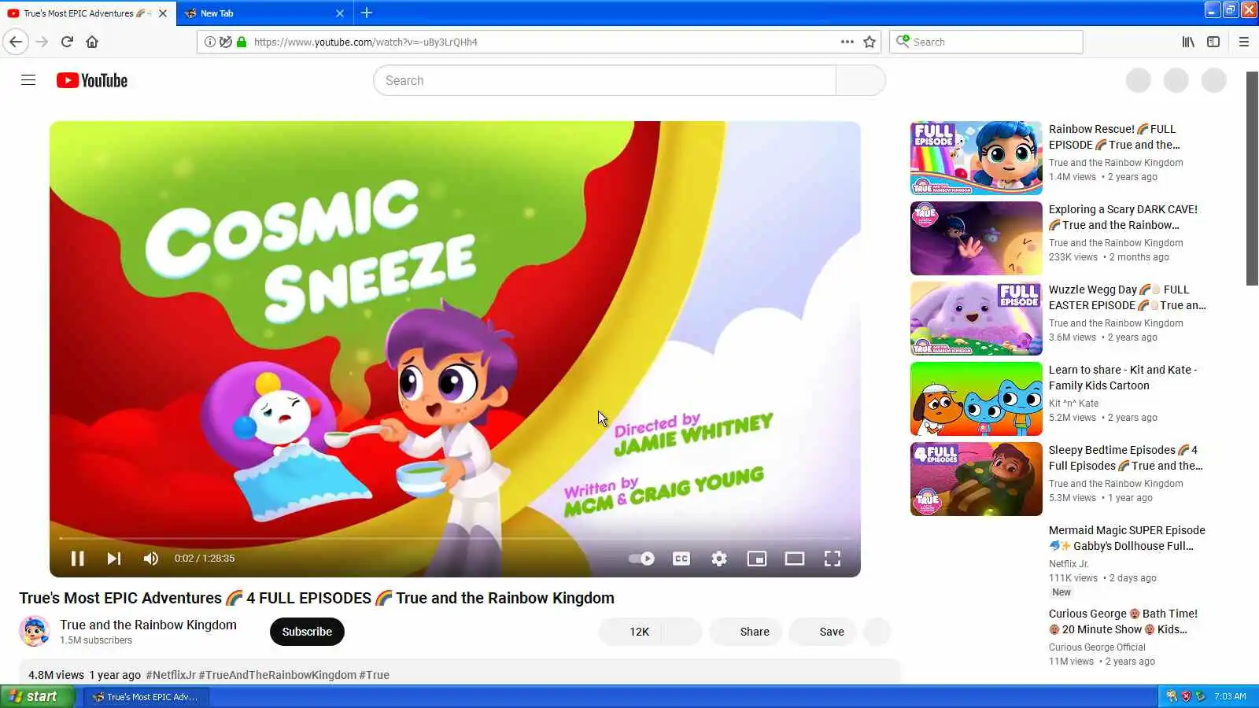Image resolution: width=1259 pixels, height=708 pixels.
Task: Open Curious George Bath Time title
Action: 1123,621
